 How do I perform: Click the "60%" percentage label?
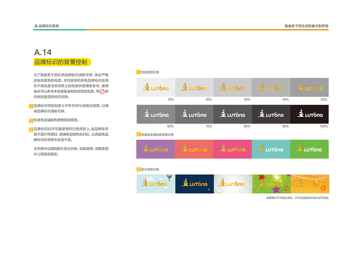171,126
